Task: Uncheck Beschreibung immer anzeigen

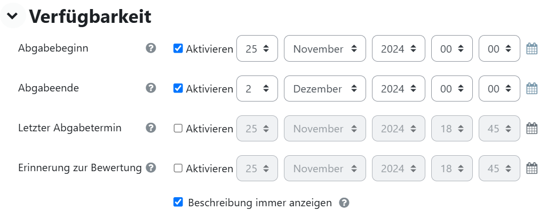Action: (x=178, y=202)
